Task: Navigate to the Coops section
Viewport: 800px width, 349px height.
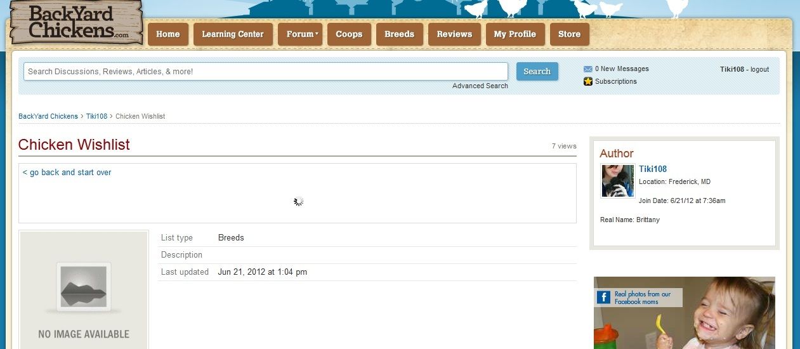Action: [x=349, y=34]
